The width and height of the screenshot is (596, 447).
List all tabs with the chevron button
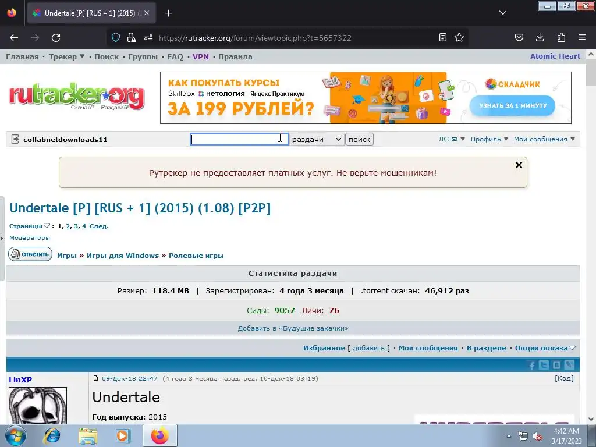(x=502, y=13)
